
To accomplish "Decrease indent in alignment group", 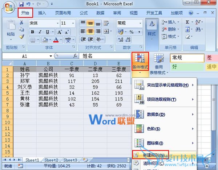I will (83, 40).
